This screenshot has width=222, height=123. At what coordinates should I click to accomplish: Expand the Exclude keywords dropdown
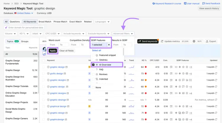(99, 33)
